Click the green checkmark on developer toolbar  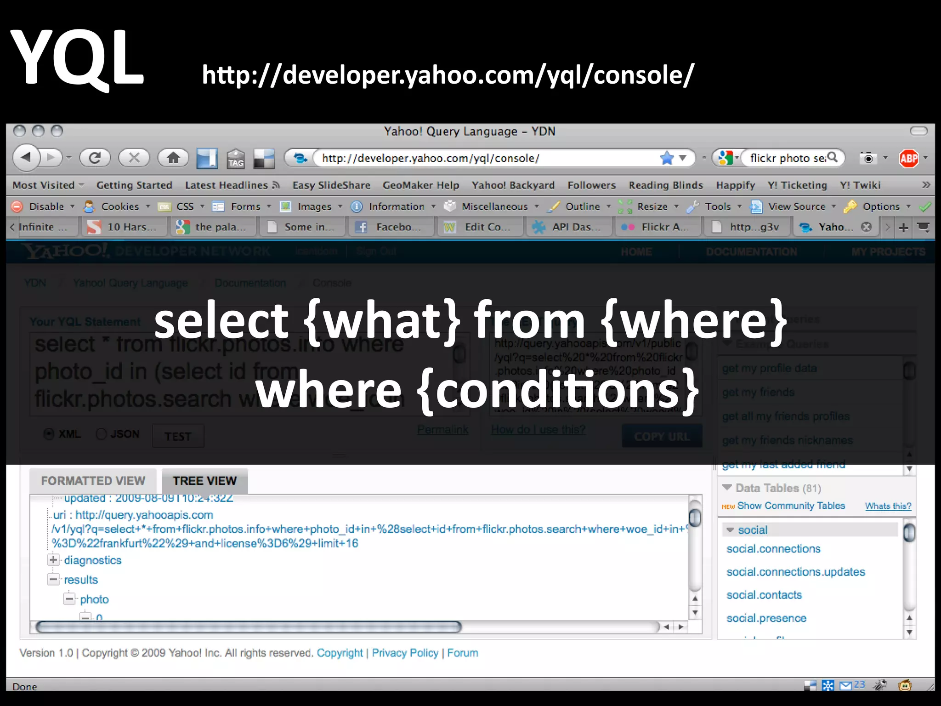coord(925,207)
